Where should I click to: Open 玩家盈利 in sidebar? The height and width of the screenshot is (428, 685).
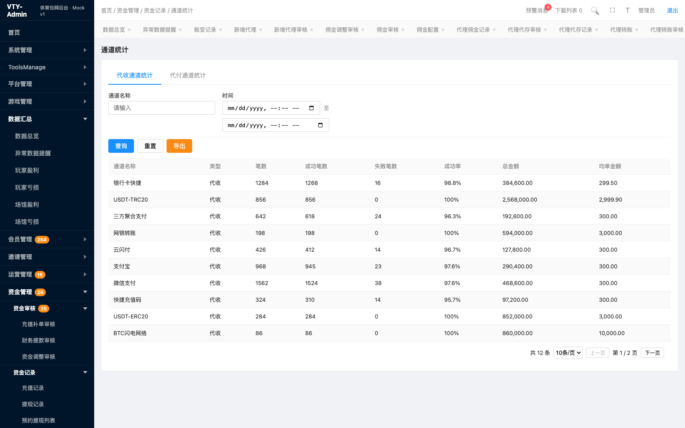[x=47, y=170]
